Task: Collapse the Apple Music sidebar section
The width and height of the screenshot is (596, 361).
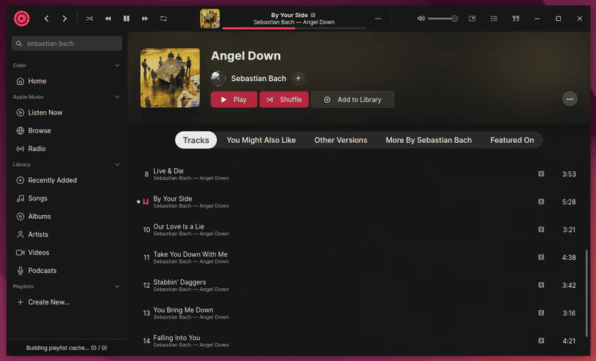Action: (117, 97)
